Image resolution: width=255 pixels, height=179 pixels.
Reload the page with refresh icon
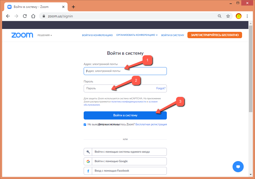[25, 16]
